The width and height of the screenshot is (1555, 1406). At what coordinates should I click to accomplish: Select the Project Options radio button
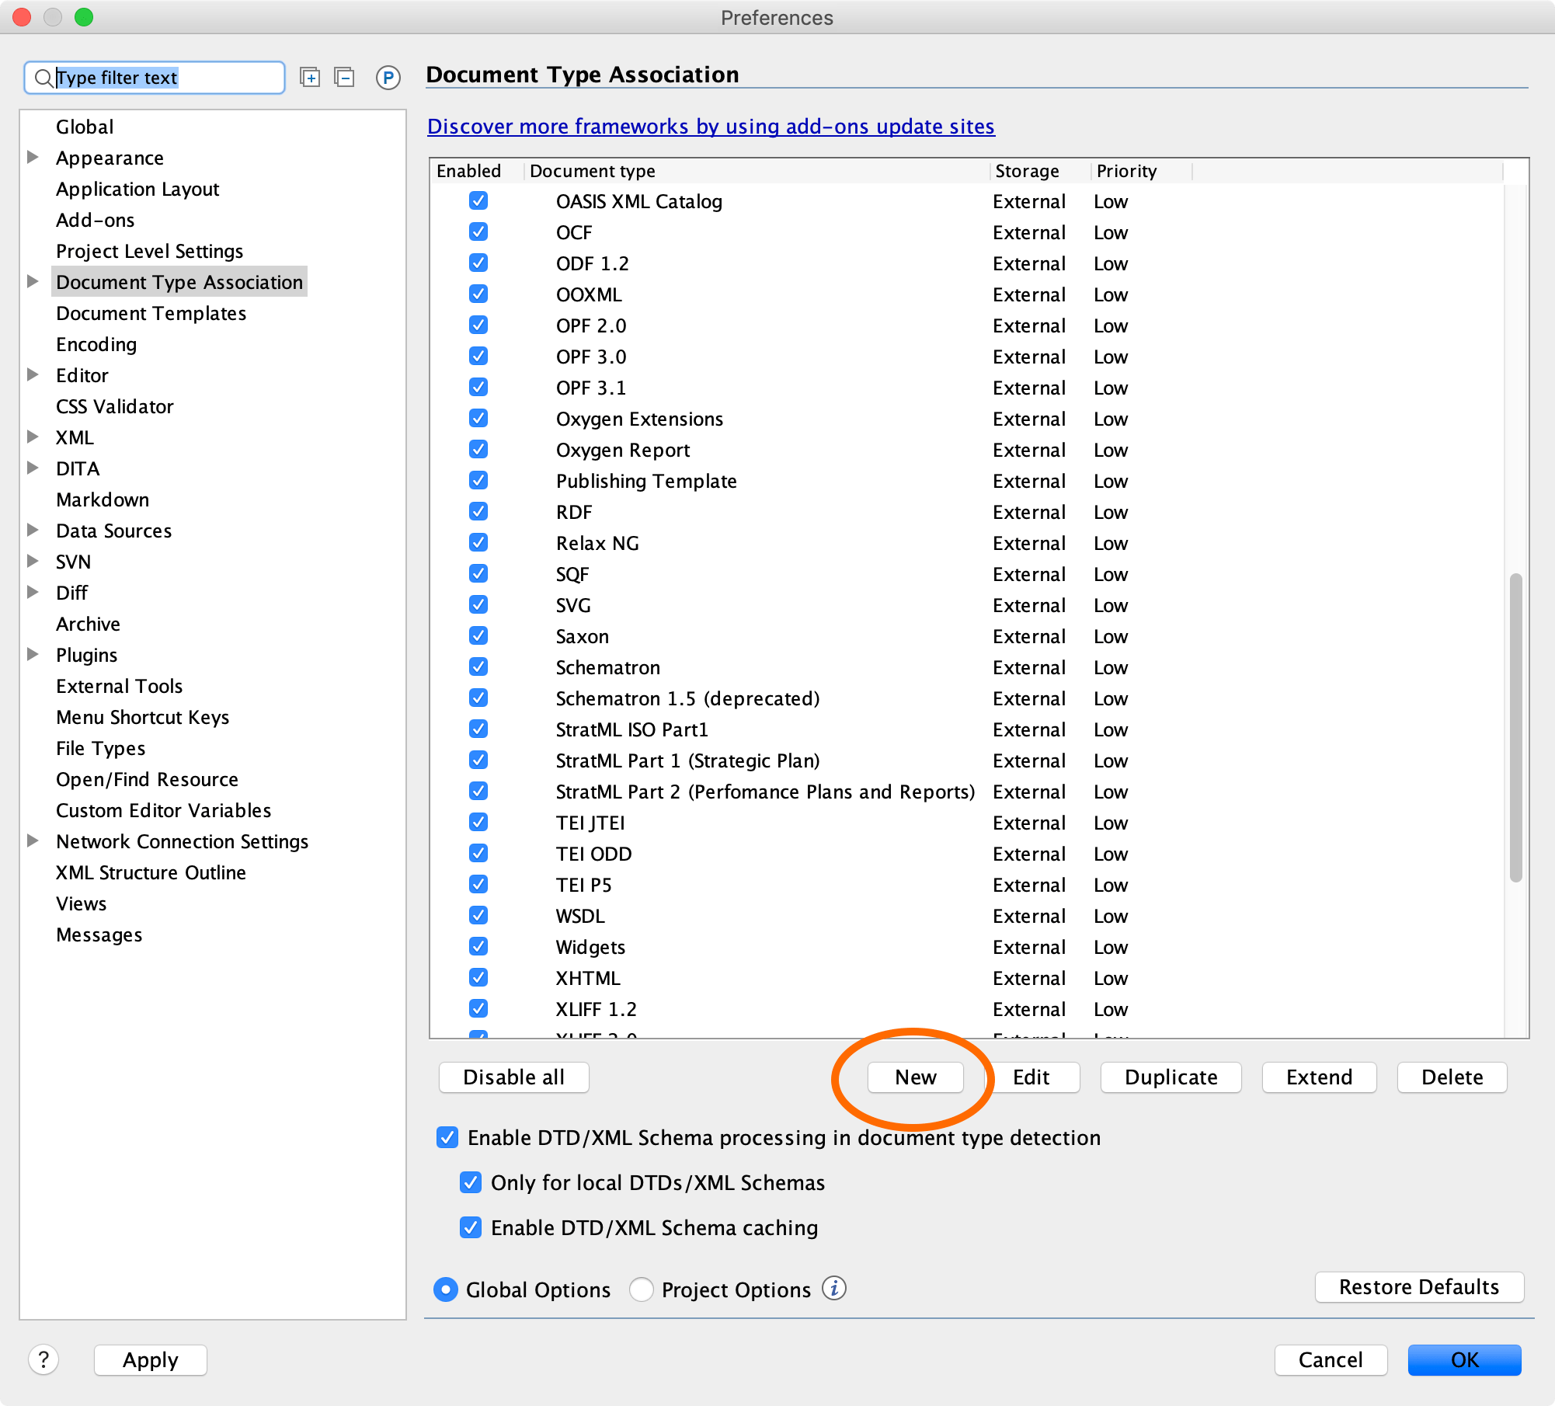pos(641,1289)
